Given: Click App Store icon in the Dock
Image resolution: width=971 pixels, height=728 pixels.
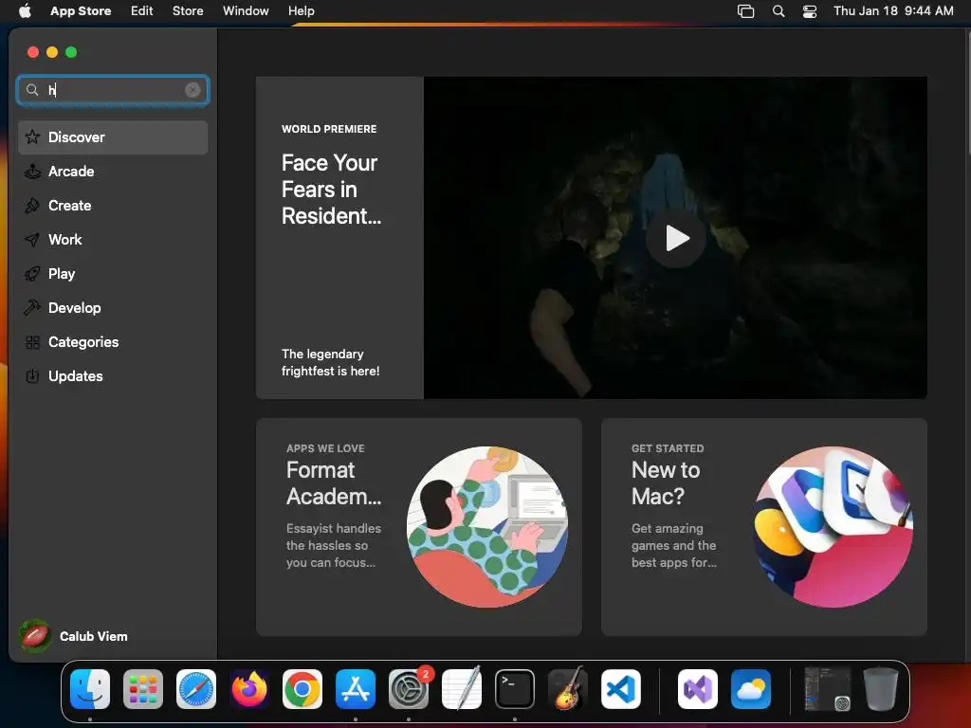Looking at the screenshot, I should click(x=356, y=689).
